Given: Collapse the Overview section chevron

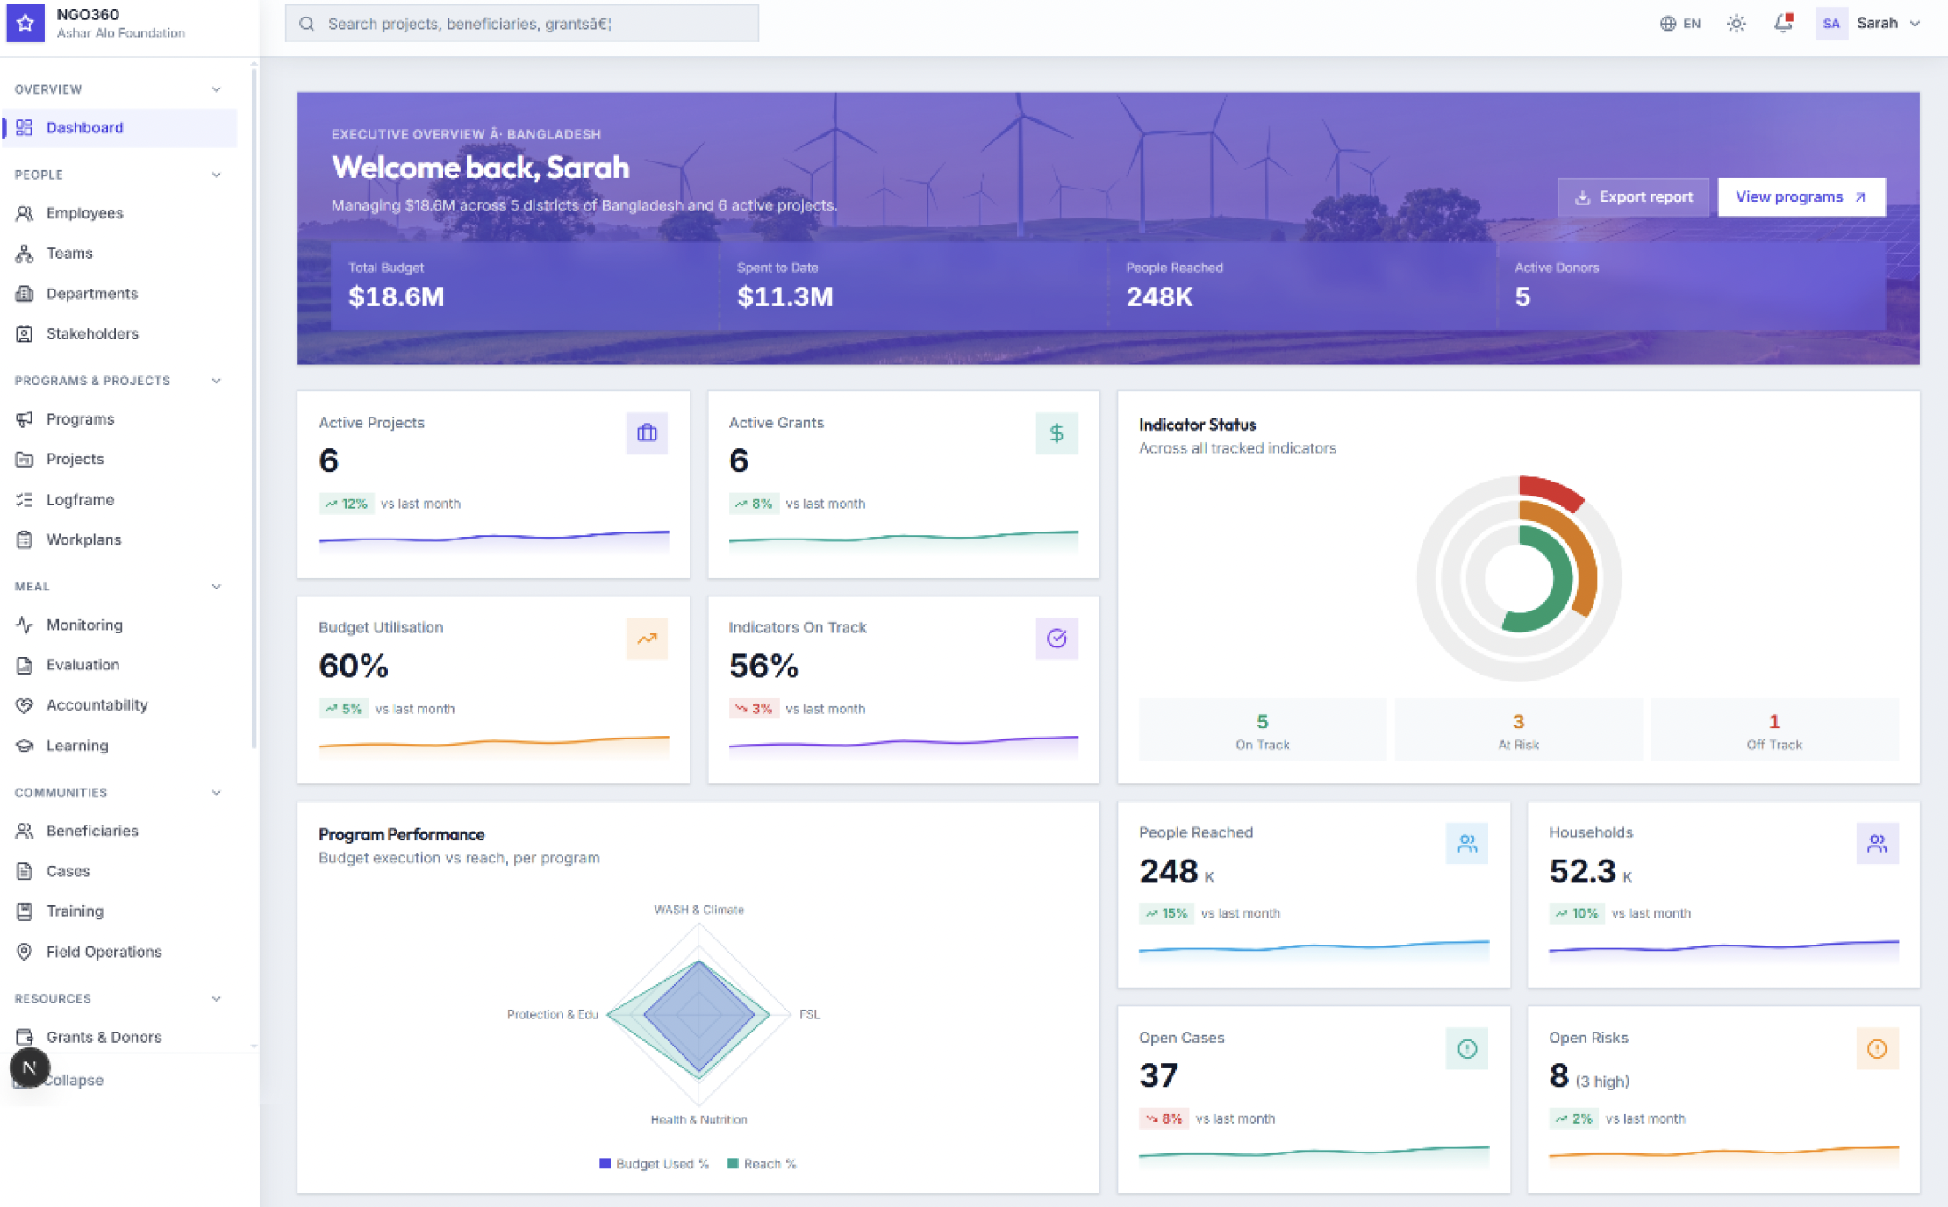Looking at the screenshot, I should (x=217, y=89).
